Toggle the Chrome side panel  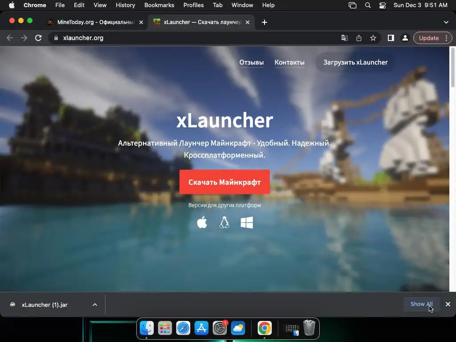pyautogui.click(x=391, y=38)
